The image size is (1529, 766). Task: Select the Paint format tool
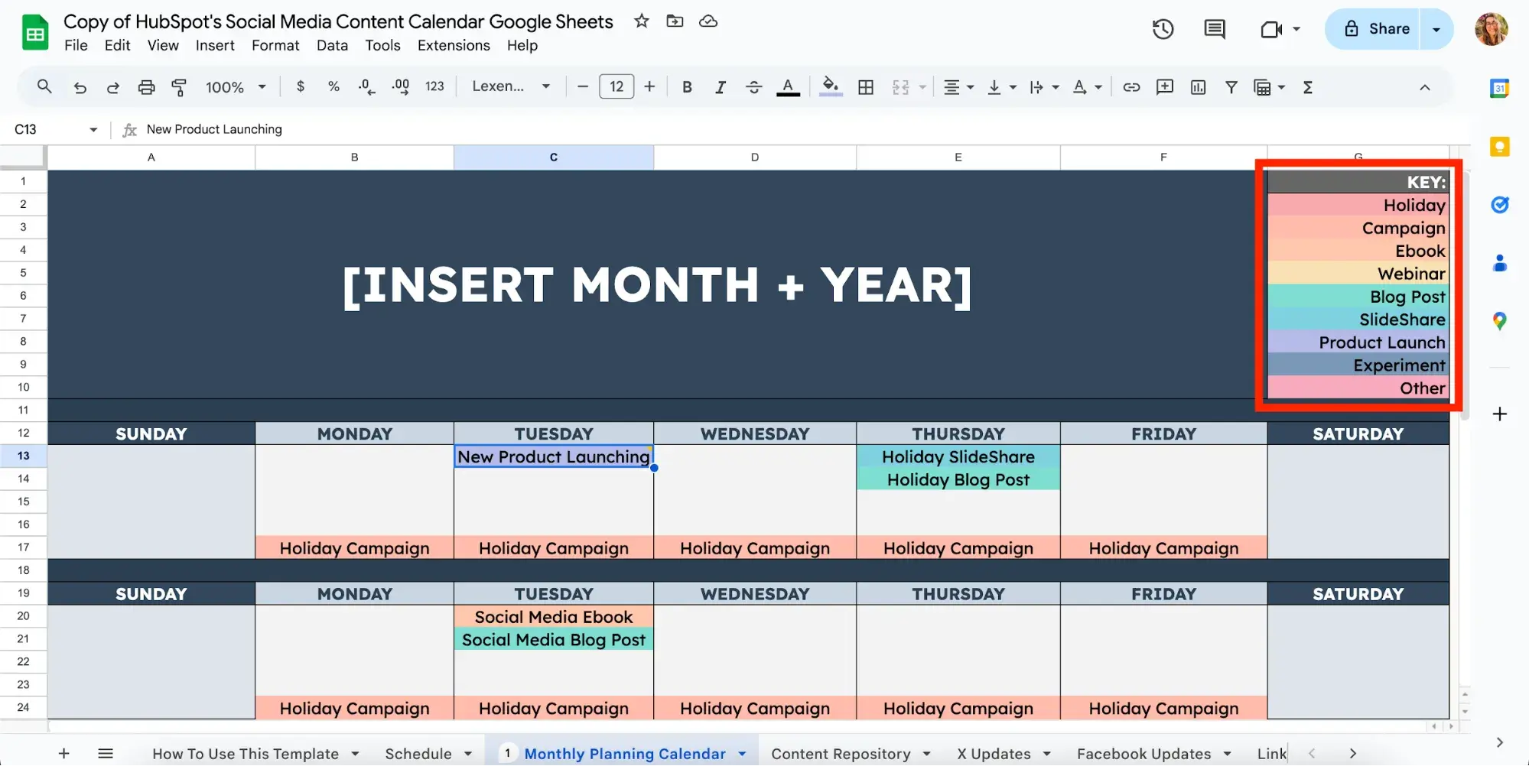pyautogui.click(x=179, y=86)
